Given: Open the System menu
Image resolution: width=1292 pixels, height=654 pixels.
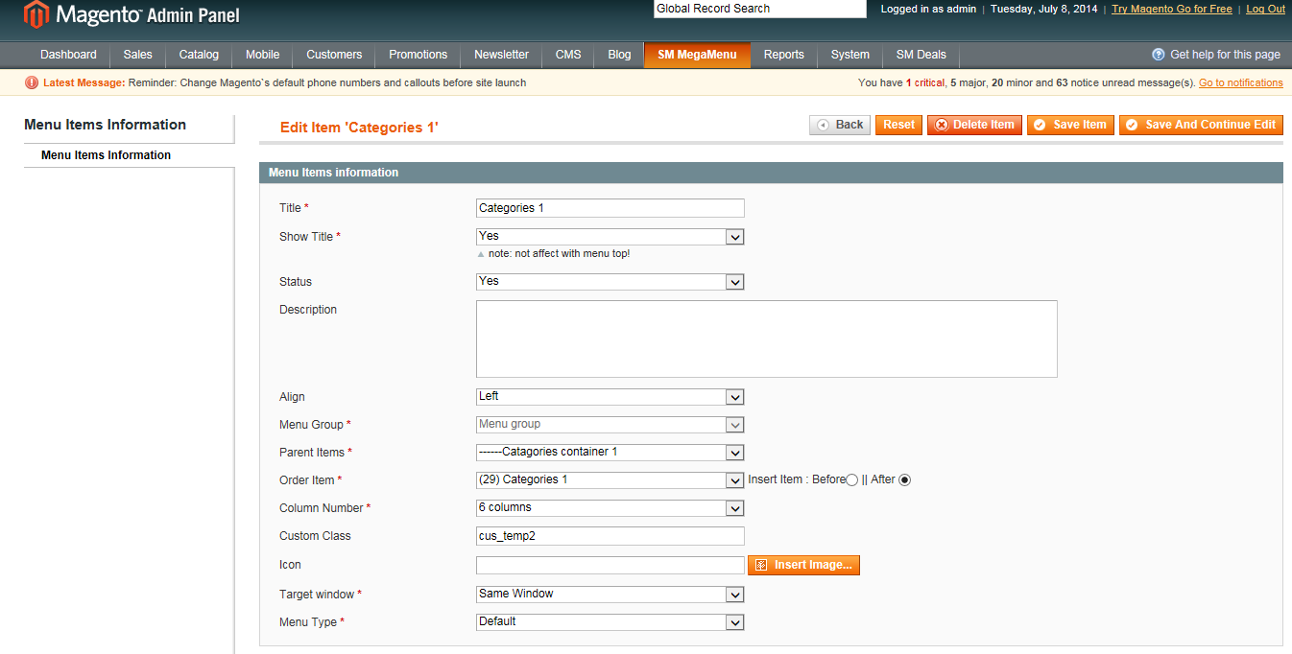Looking at the screenshot, I should (850, 55).
